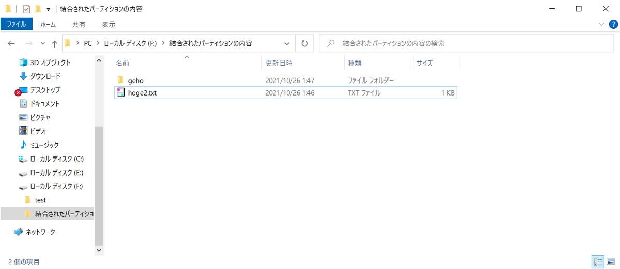Click the New Folder quick access icon
The height and width of the screenshot is (269, 620).
tap(38, 9)
